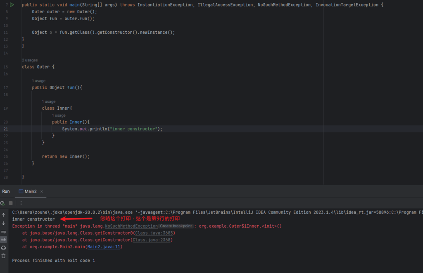Clear all console output
This screenshot has width=423, height=273.
(x=3, y=256)
